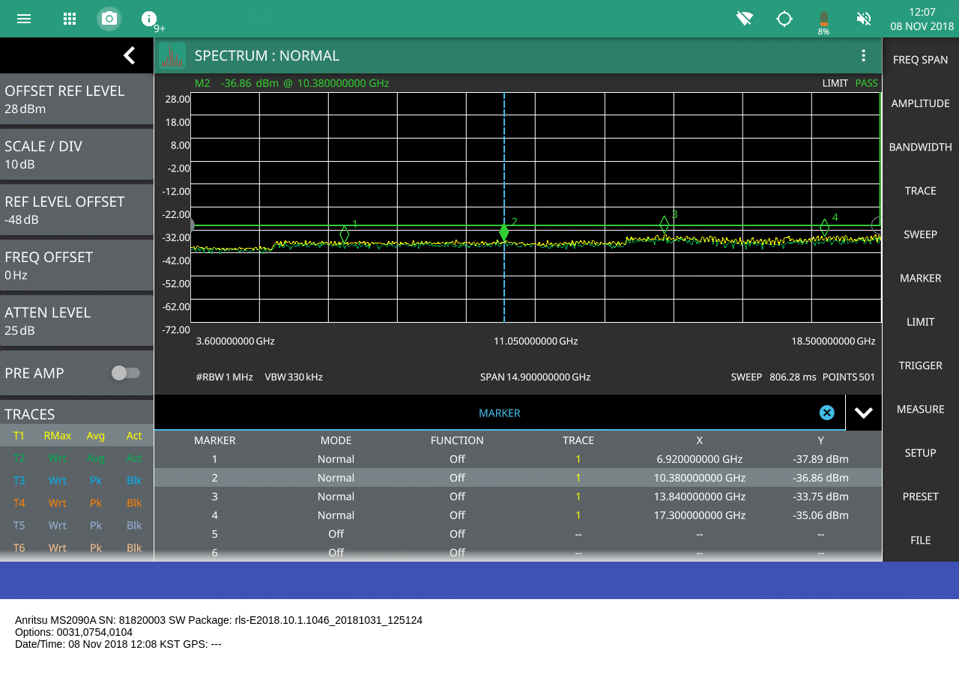Select trace T4 row in TRACES
This screenshot has width=959, height=674.
click(x=77, y=503)
